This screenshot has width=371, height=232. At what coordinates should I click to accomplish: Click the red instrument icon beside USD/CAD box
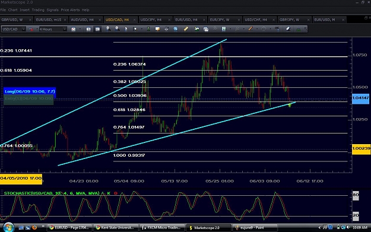point(31,29)
